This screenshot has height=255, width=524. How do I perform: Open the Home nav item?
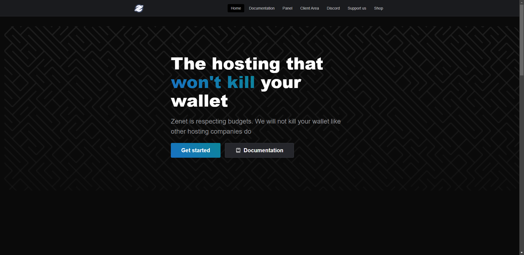236,8
